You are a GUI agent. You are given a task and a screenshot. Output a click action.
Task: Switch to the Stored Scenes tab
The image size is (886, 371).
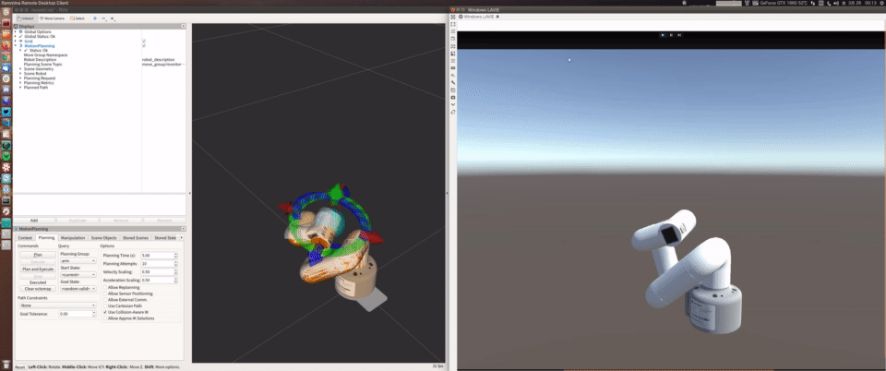pos(135,238)
